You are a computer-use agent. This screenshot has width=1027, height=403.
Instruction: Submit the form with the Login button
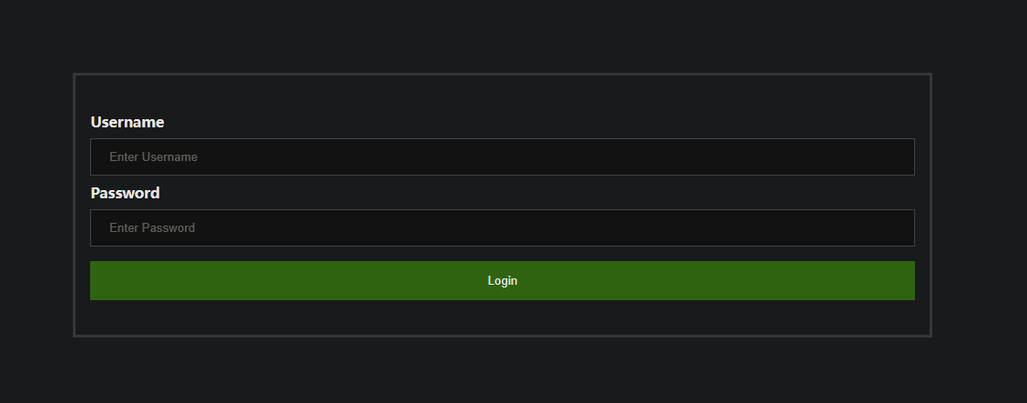[502, 280]
